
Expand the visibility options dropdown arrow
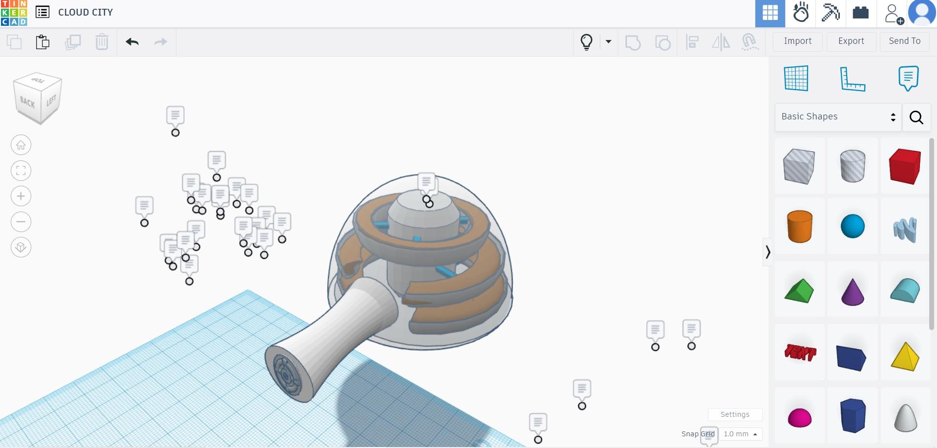pyautogui.click(x=608, y=41)
